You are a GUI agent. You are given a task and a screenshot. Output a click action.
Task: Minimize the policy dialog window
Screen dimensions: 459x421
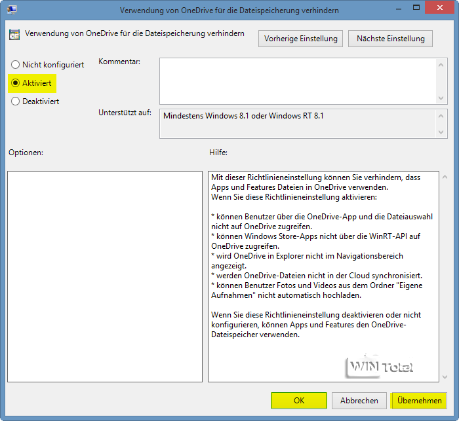399,9
